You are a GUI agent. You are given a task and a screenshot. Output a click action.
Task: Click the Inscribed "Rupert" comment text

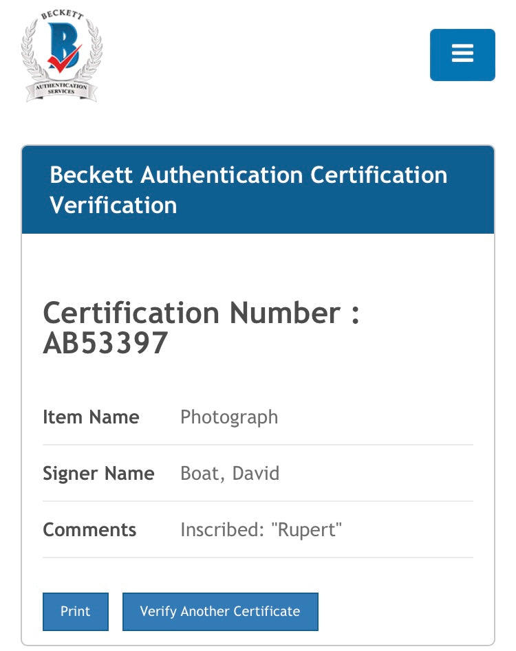pos(261,530)
